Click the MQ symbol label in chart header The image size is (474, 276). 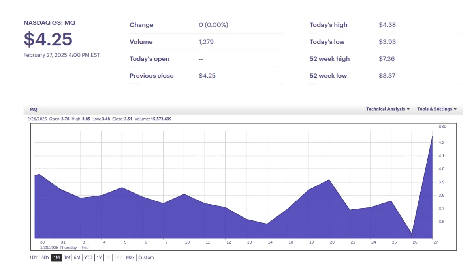[x=34, y=110]
